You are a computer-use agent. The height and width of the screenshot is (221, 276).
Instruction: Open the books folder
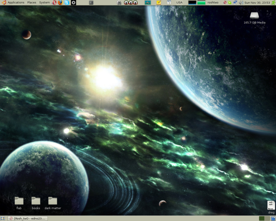35,200
